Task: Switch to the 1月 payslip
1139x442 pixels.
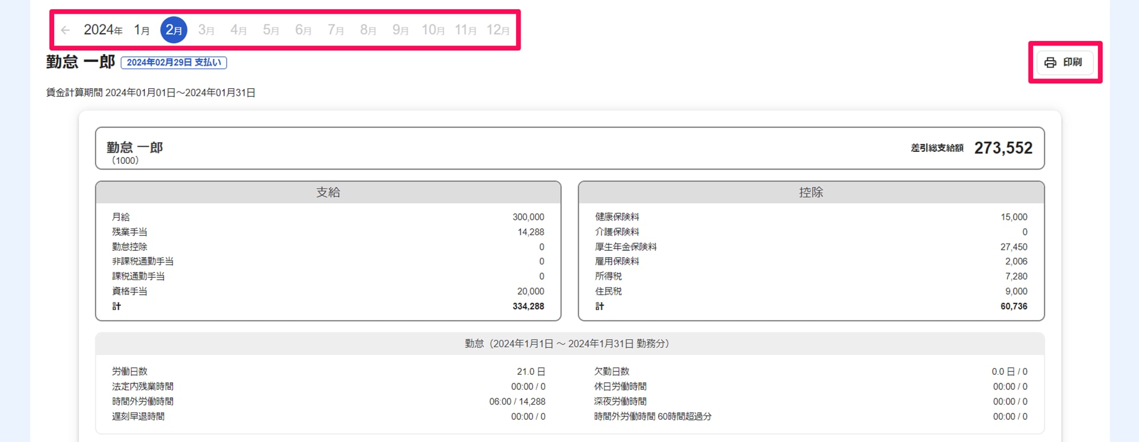Action: [142, 30]
